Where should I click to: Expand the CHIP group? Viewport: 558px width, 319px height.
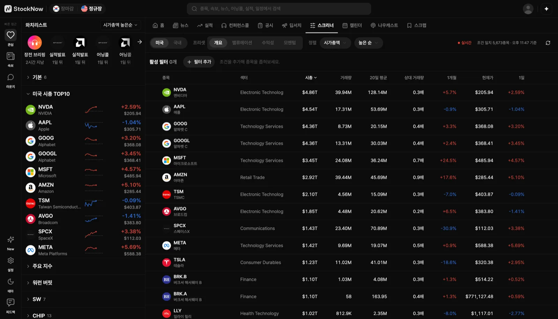(x=83, y=316)
